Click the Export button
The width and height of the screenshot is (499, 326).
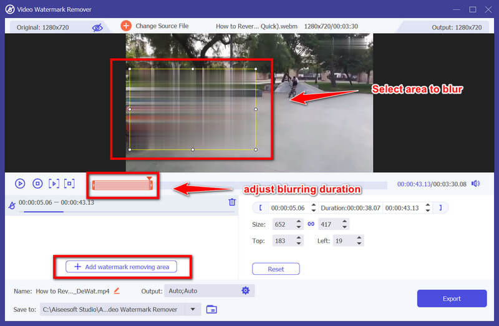[452, 299]
